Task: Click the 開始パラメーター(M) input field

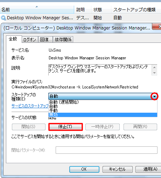Action: coord(106,150)
